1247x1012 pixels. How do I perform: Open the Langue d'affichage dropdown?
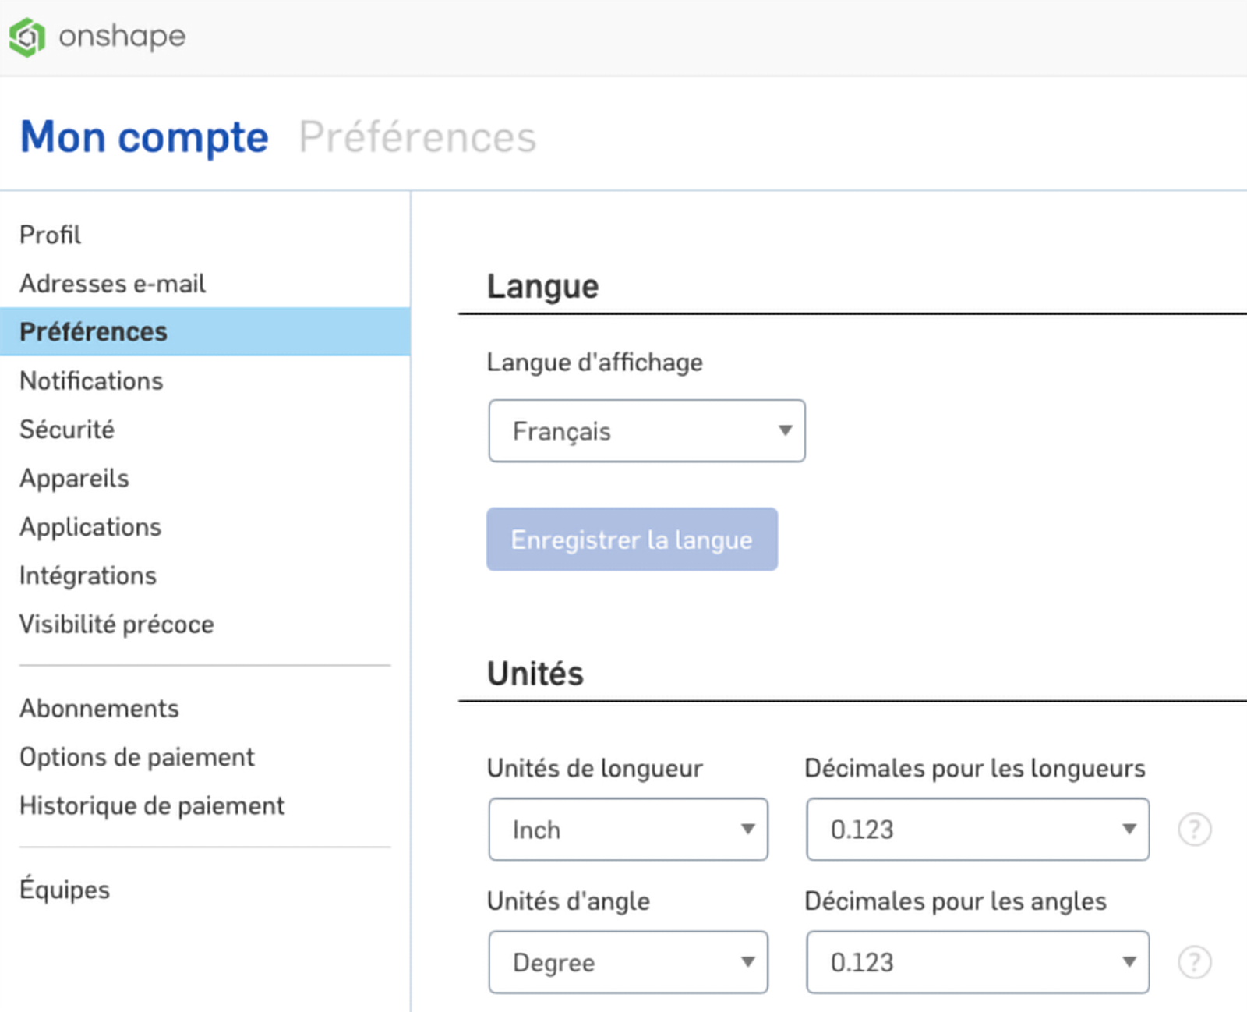click(646, 431)
